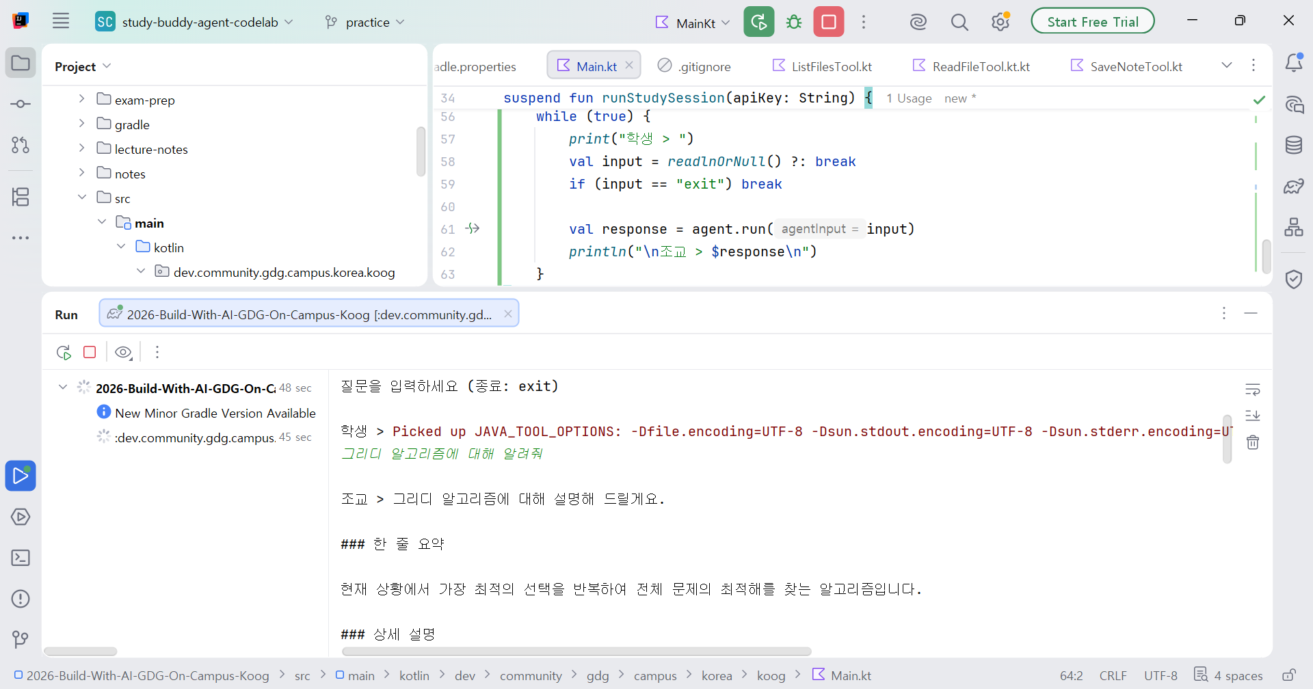Open the Project tool window folder icon
The image size is (1313, 689).
point(21,63)
